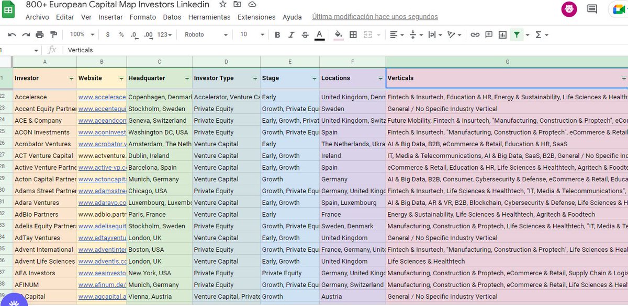Screen dimensions: 628x306
Task: Open the zoom 100% dropdown
Action: 82,34
